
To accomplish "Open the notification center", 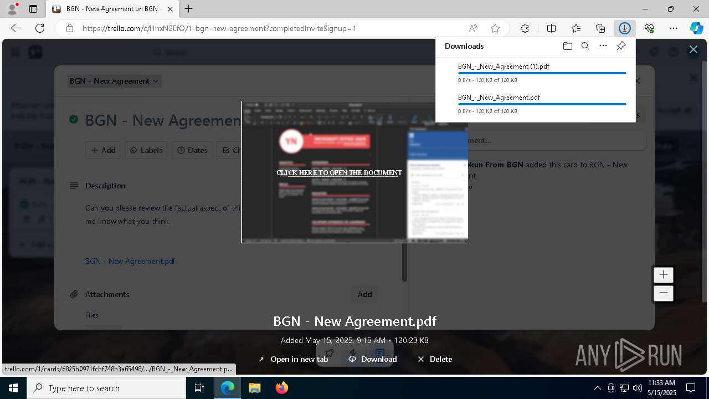I will pyautogui.click(x=691, y=388).
